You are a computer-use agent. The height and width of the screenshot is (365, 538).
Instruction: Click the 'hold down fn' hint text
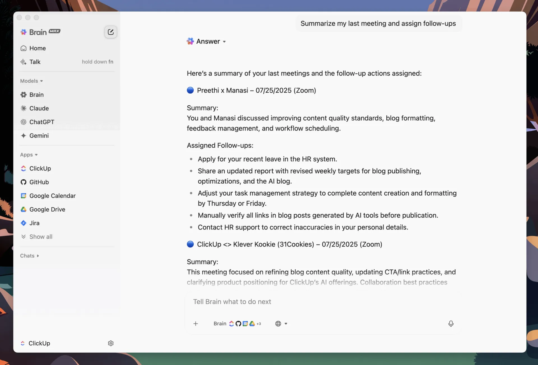98,62
